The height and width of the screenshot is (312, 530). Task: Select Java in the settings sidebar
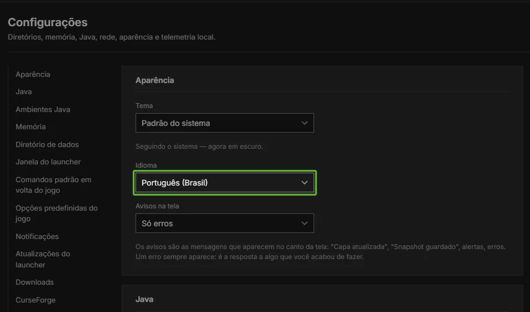point(23,92)
